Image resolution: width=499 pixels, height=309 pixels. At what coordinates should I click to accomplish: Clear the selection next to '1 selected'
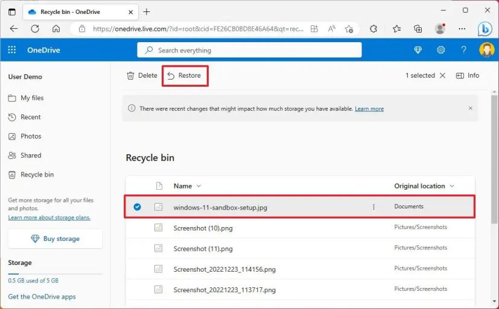click(442, 75)
